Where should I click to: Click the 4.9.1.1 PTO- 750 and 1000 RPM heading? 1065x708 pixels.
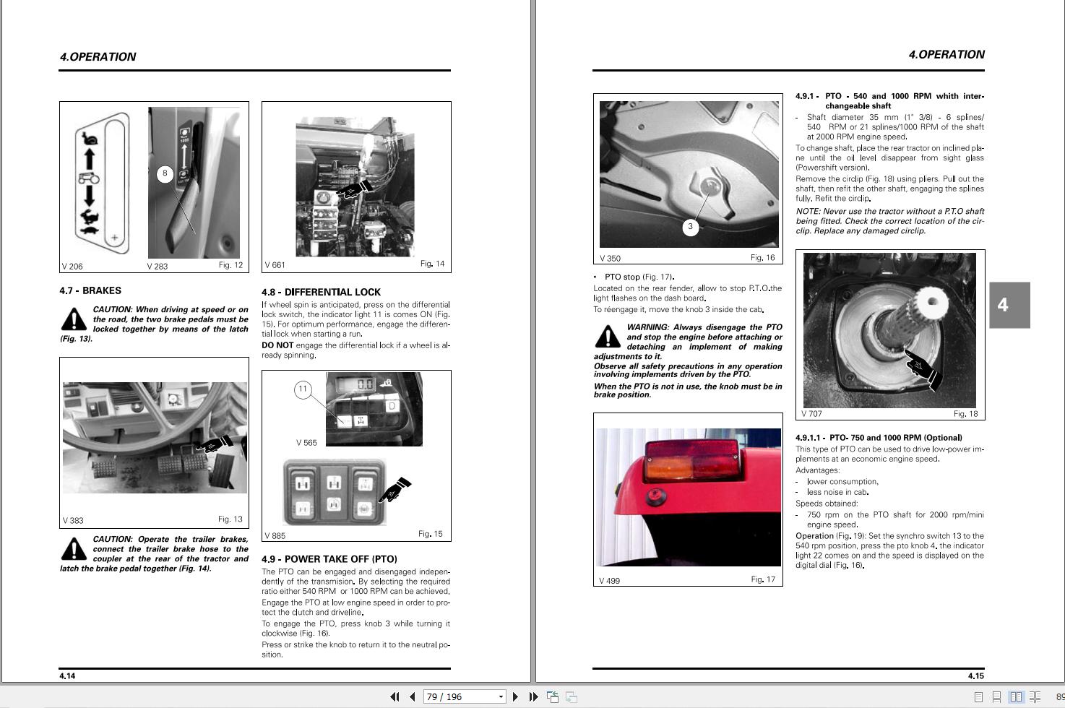point(879,438)
